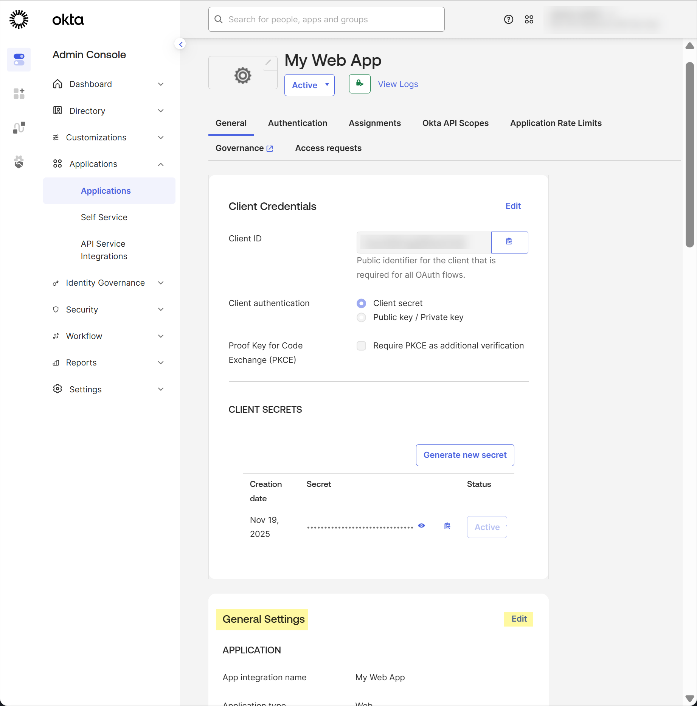
Task: Copy the client secret to clipboard
Action: (447, 526)
